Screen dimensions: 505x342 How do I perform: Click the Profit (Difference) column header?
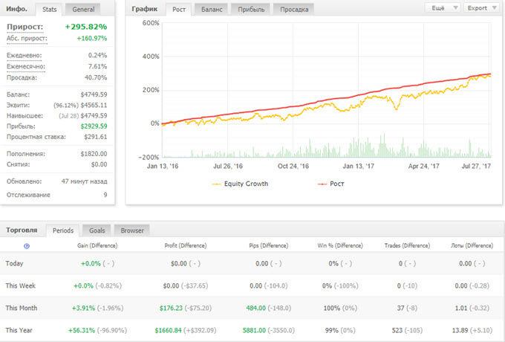(186, 245)
